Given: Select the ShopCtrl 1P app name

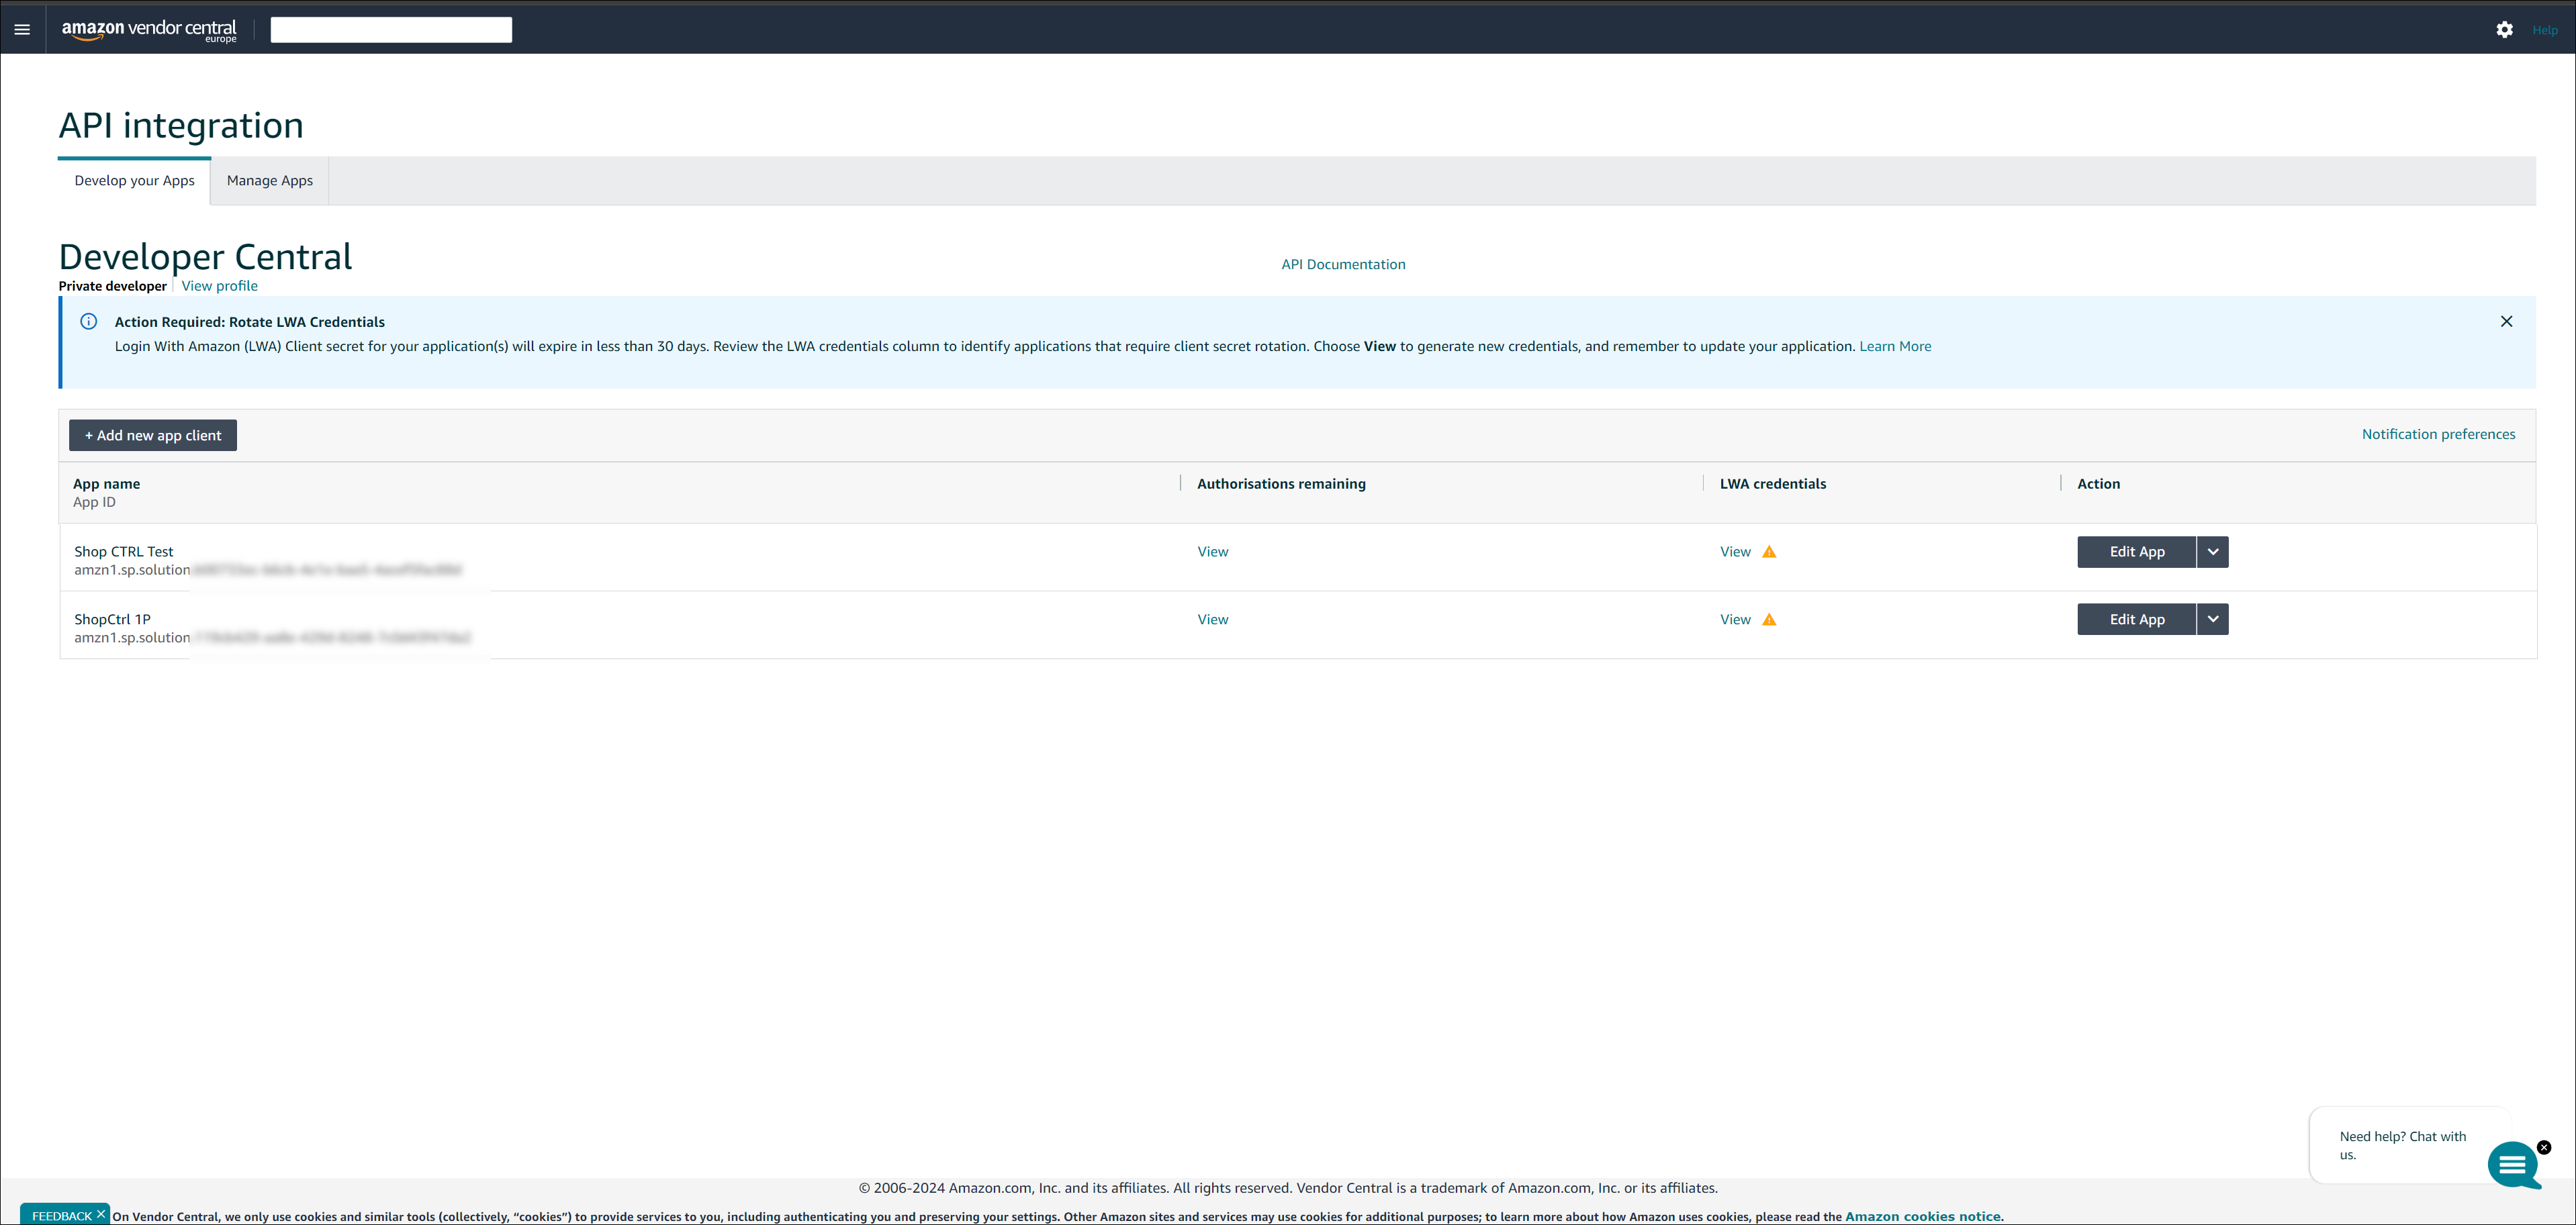Looking at the screenshot, I should click(x=112, y=620).
